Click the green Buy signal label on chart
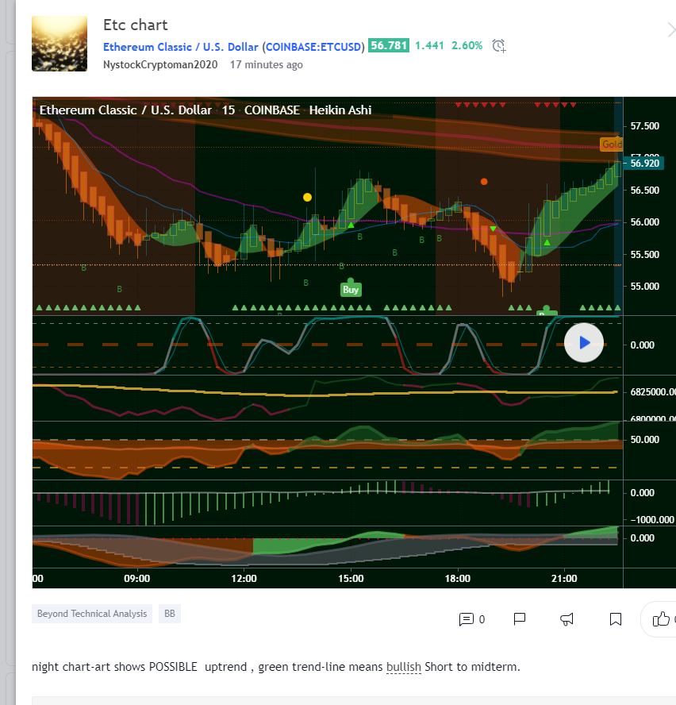This screenshot has height=705, width=676. 351,290
